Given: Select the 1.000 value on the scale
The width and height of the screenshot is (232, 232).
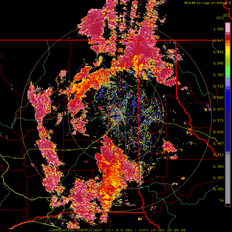Looking at the screenshot, I should (218, 29).
